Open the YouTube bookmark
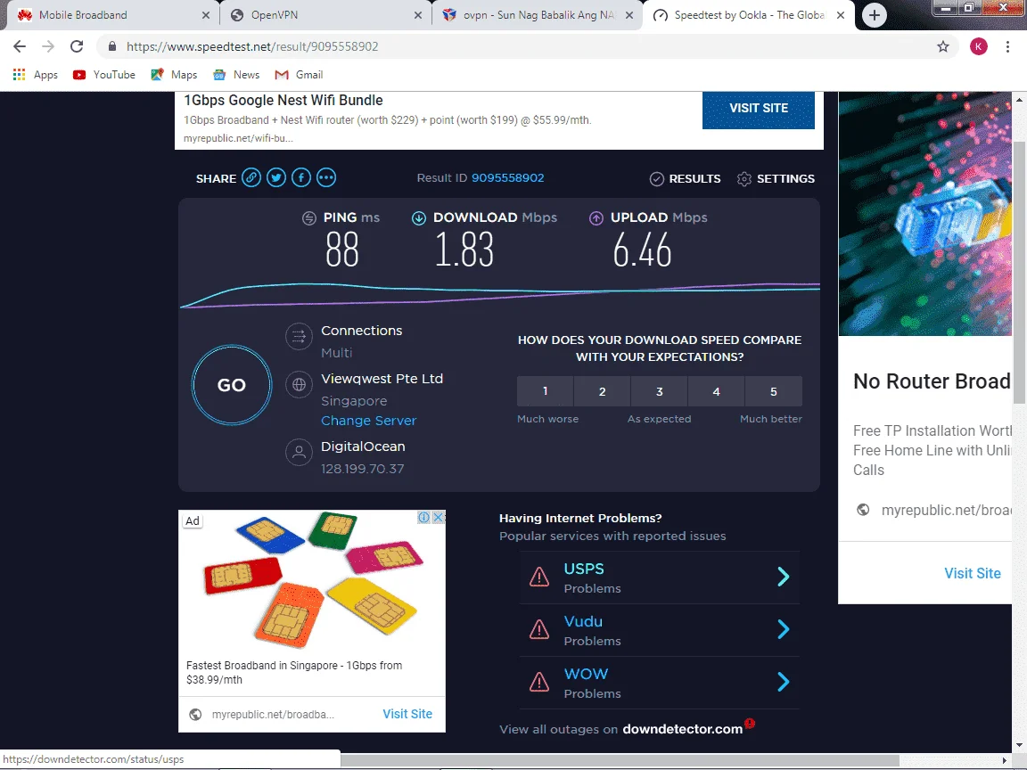This screenshot has height=770, width=1027. tap(104, 75)
